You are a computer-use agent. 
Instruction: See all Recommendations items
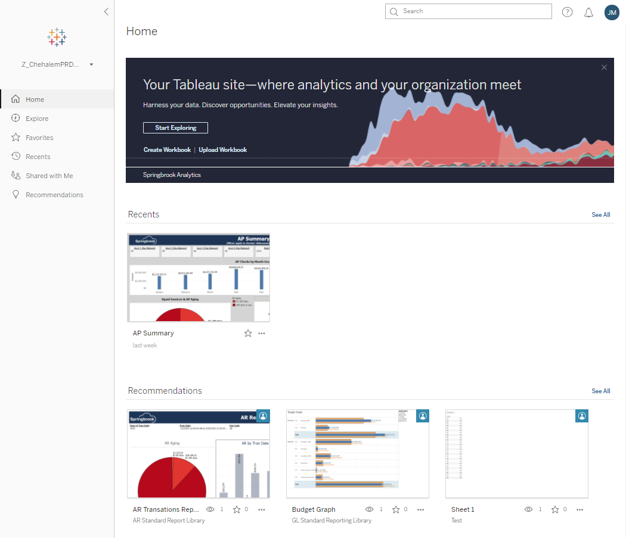pyautogui.click(x=600, y=391)
